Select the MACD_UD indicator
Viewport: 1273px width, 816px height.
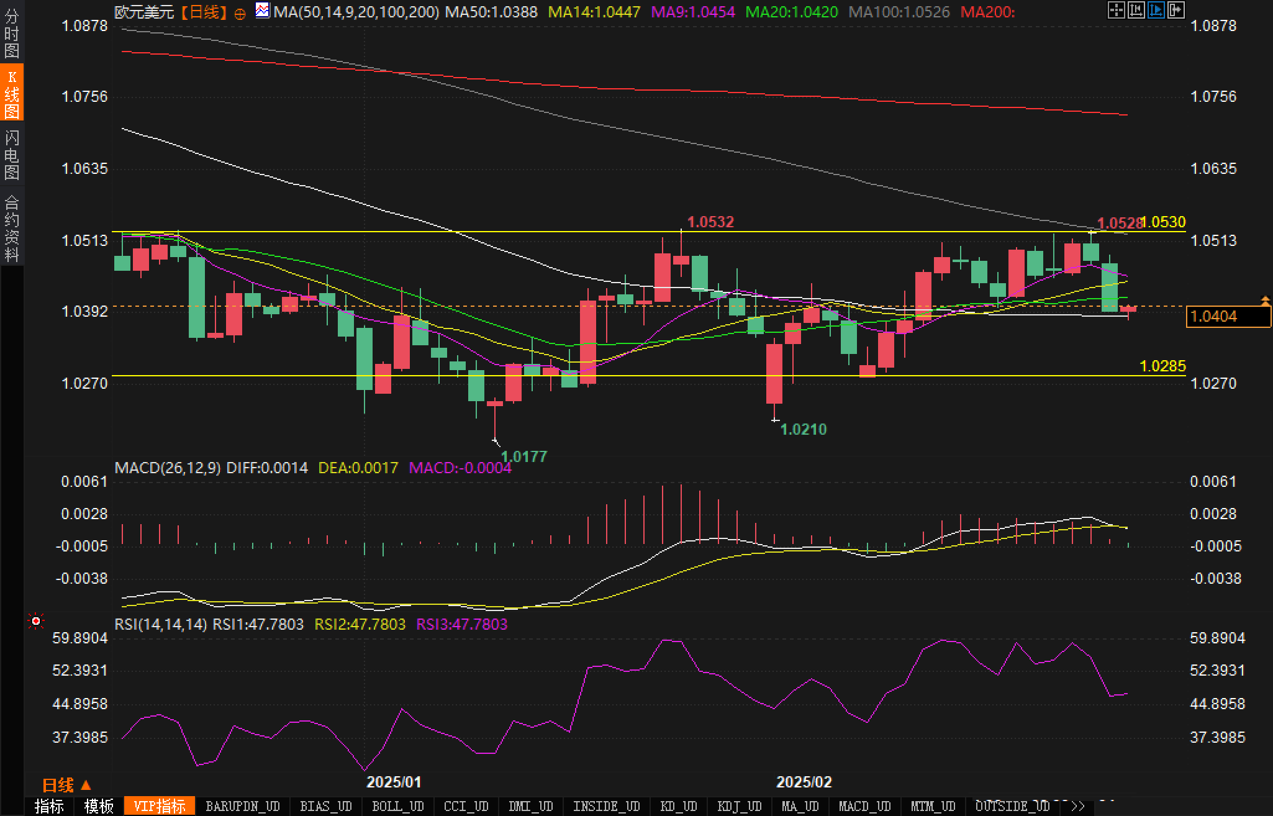click(864, 807)
